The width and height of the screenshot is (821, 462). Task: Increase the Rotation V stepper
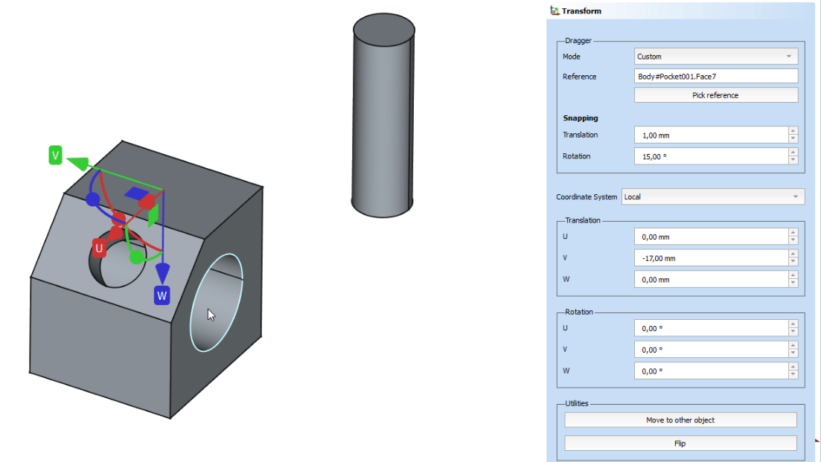click(x=793, y=346)
